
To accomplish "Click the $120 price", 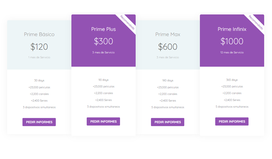I will click(39, 47).
